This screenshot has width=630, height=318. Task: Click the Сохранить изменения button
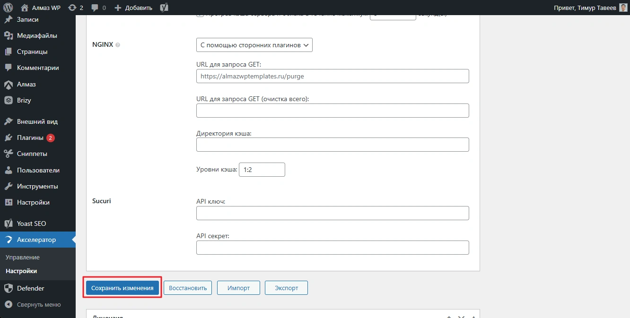[x=122, y=288]
